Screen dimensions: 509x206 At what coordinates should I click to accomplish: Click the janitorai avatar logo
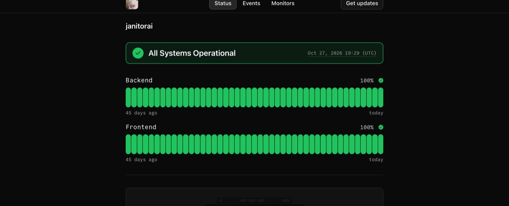pos(132,4)
